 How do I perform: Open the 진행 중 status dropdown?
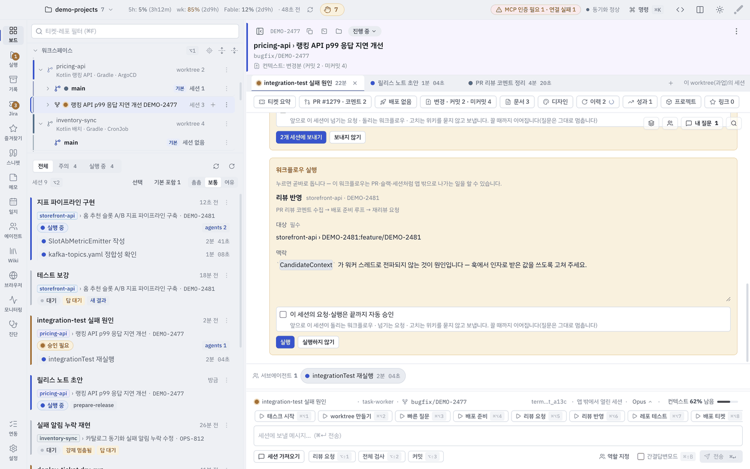pos(364,31)
